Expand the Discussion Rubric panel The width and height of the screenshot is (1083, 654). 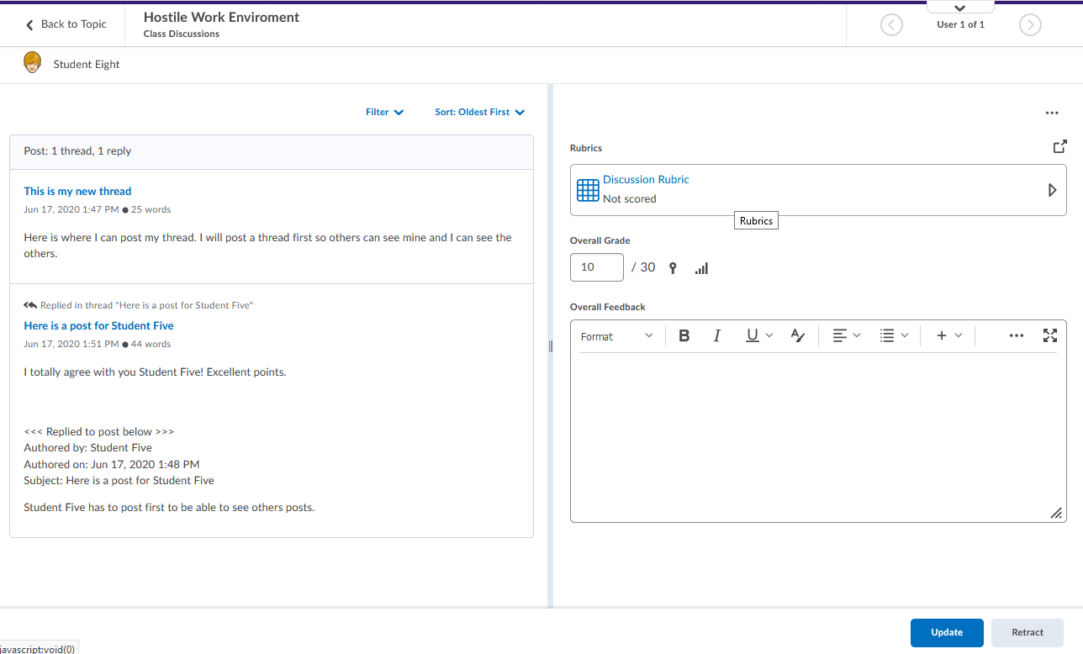(x=1051, y=190)
